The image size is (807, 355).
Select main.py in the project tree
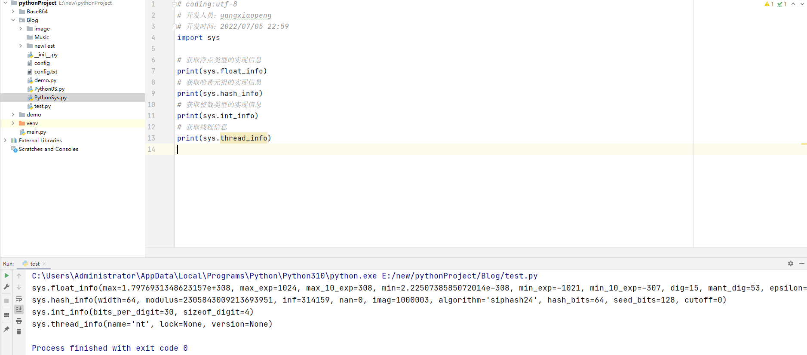pos(36,132)
